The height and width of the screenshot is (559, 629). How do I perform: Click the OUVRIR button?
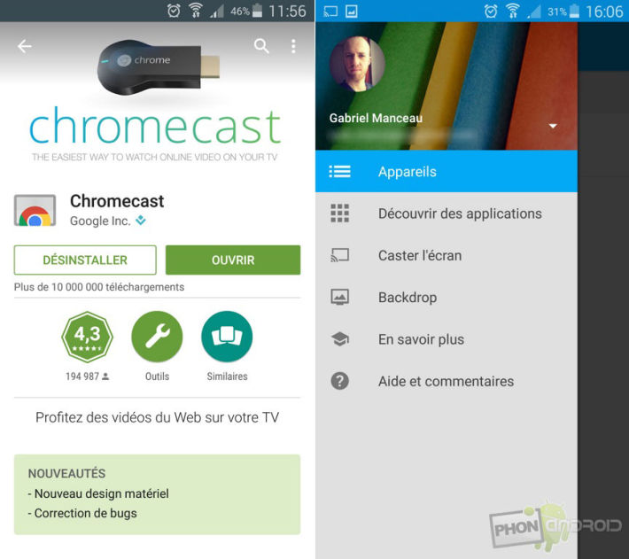233,260
